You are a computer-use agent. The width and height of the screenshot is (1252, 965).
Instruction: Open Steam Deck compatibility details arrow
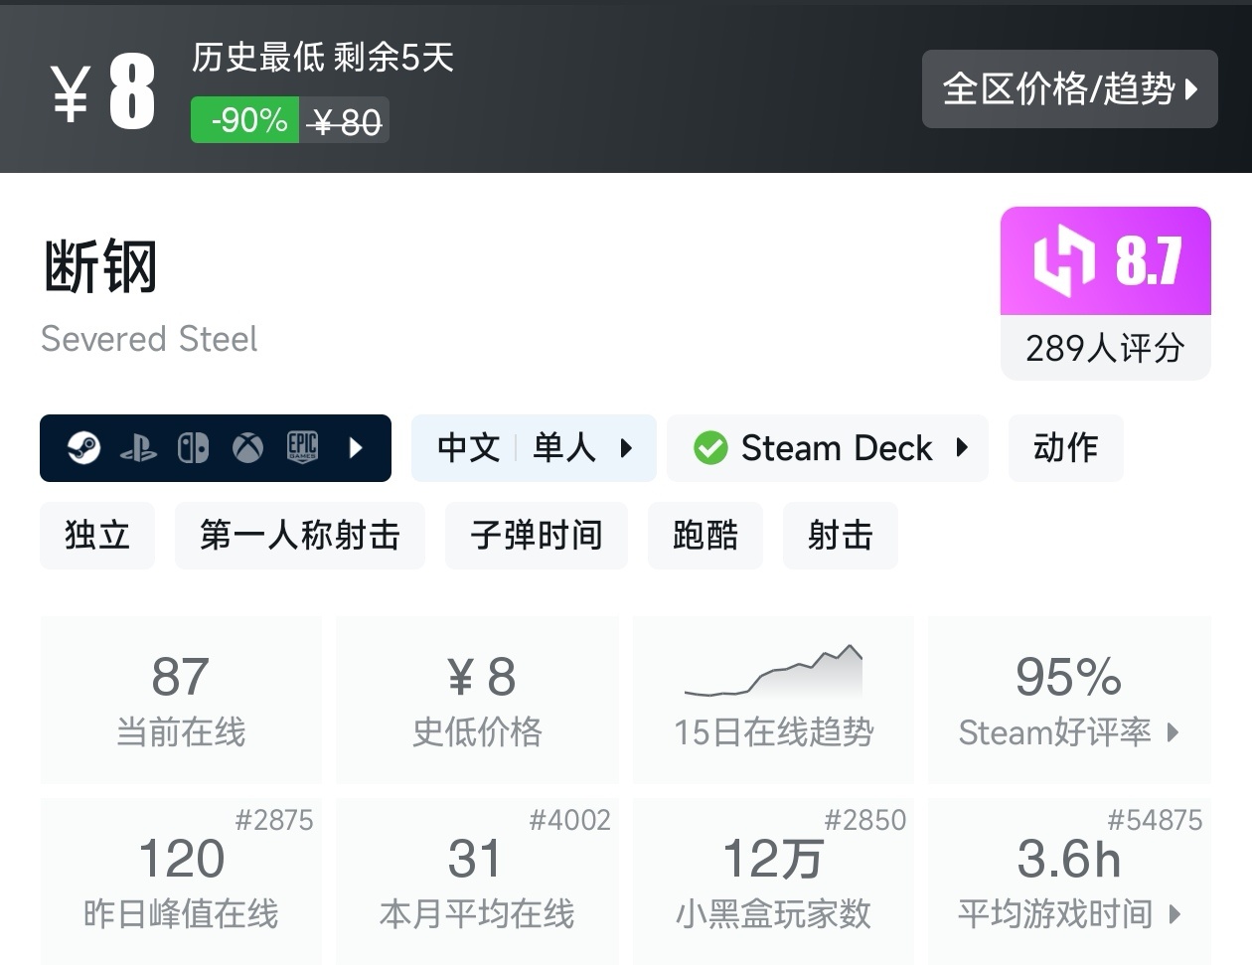coord(962,448)
